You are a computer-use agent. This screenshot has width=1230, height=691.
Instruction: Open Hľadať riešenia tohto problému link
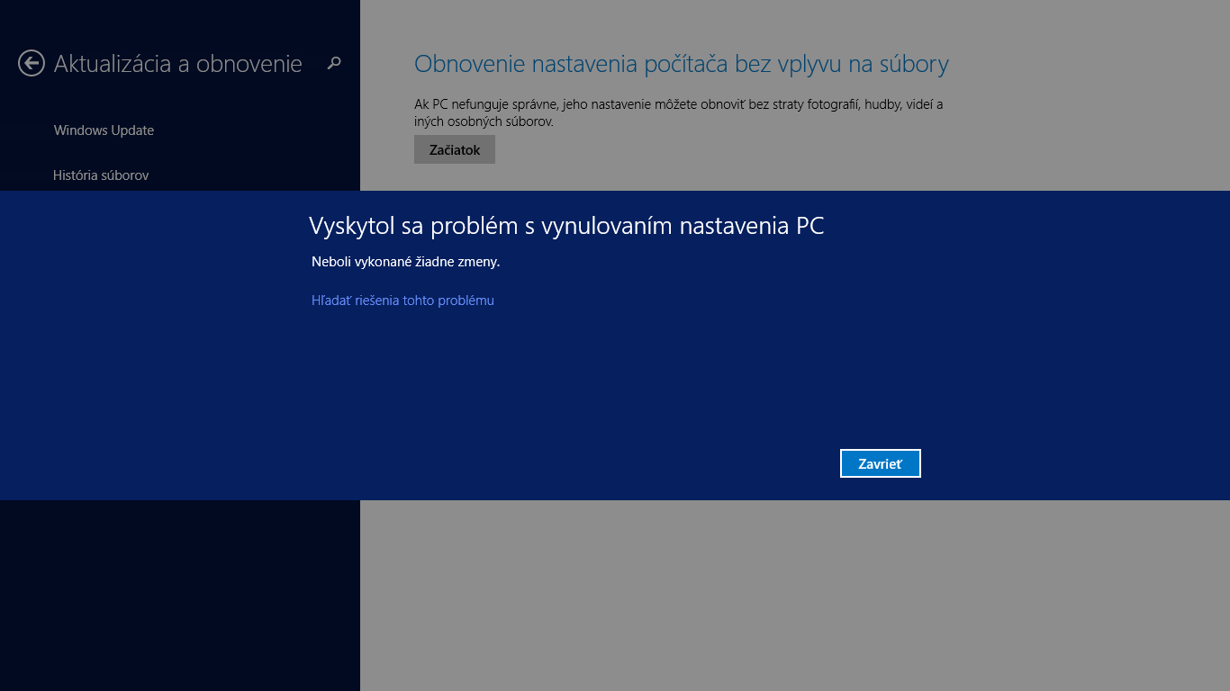point(402,301)
